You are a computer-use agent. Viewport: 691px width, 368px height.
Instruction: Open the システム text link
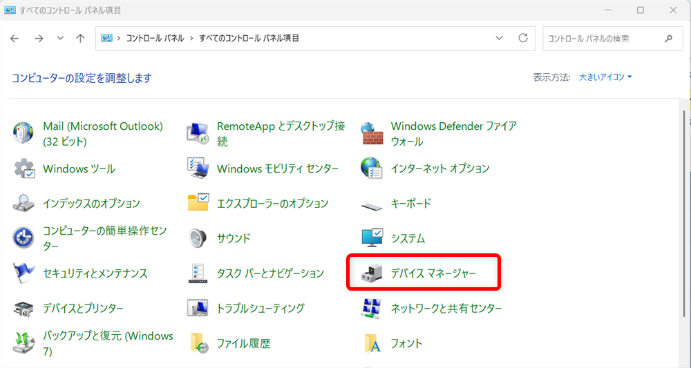[x=408, y=239]
